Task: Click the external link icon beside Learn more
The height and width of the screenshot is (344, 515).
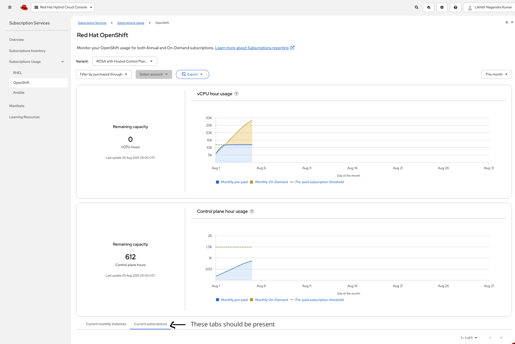Action: point(292,48)
